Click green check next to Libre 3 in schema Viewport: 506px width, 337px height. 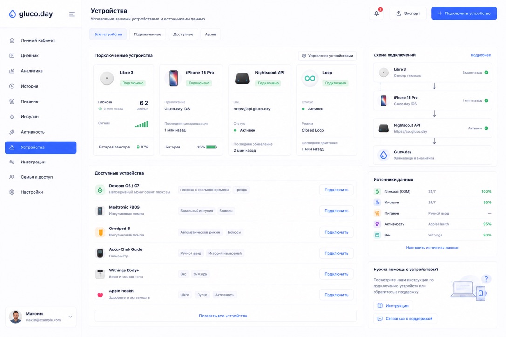[486, 73]
